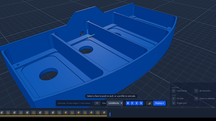Click the Nav label beside the dropdown
Screen dimensions: 216x121
click(x=104, y=103)
